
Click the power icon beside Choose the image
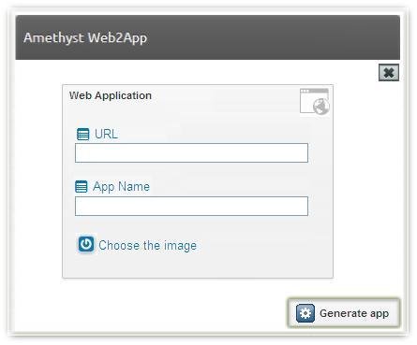tap(86, 244)
